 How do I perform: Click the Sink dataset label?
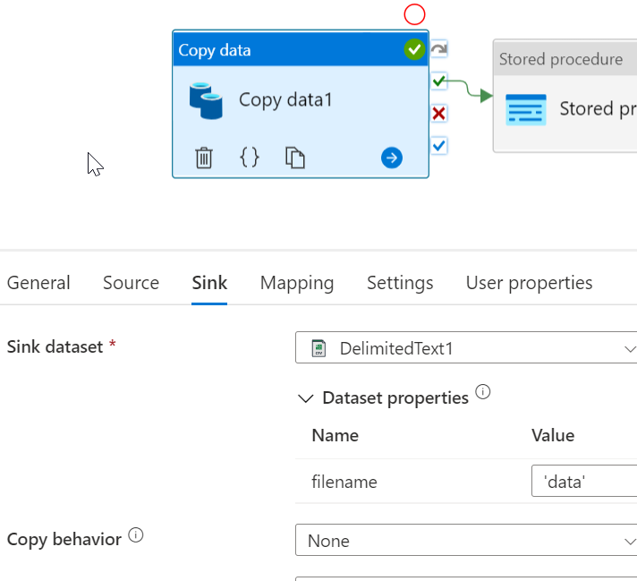[x=55, y=346]
